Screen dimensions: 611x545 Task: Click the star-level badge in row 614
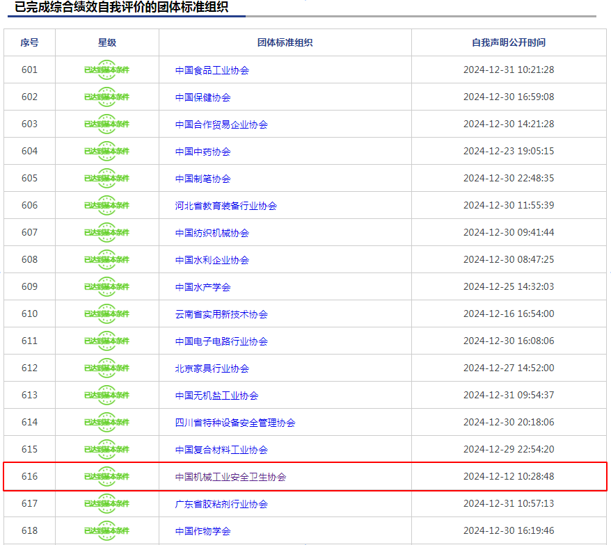point(106,423)
